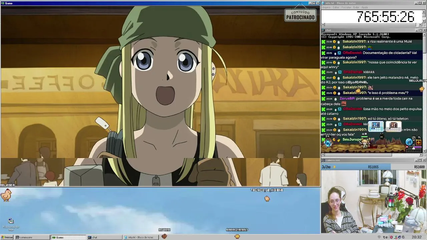427x240 pixels.
Task: Click the ZorusBP username in chat
Action: (x=347, y=99)
